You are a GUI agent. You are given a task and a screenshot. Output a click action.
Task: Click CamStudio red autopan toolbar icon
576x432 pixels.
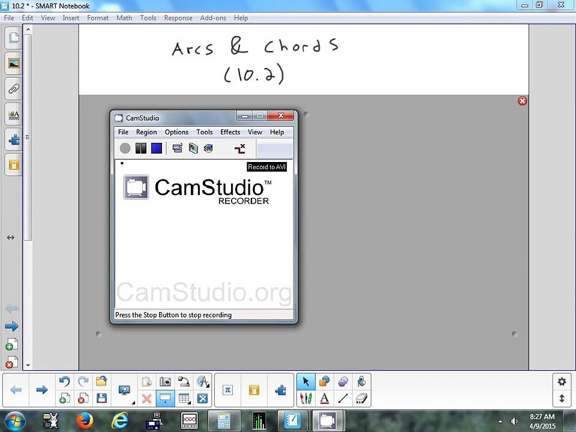pyautogui.click(x=239, y=148)
